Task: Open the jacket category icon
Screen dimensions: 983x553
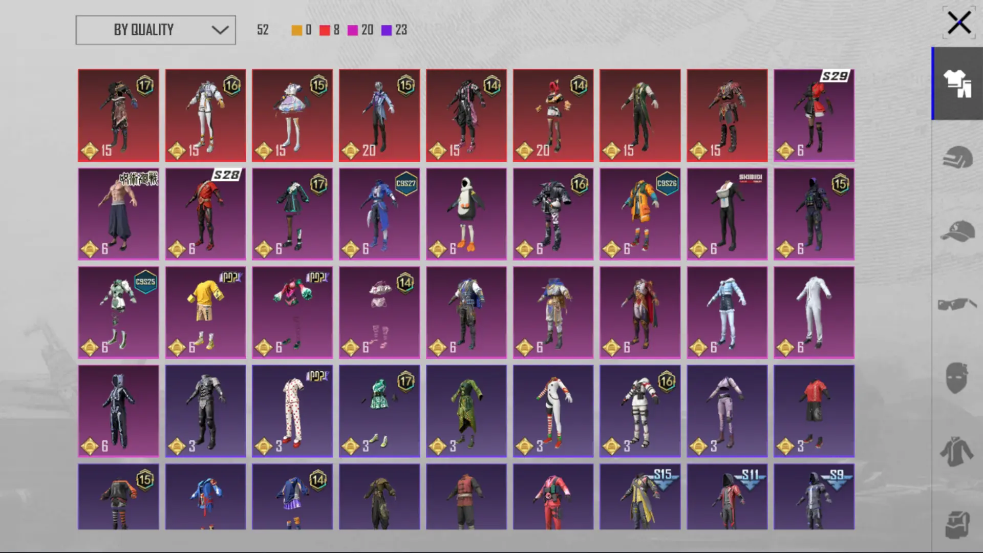Action: coord(957,452)
